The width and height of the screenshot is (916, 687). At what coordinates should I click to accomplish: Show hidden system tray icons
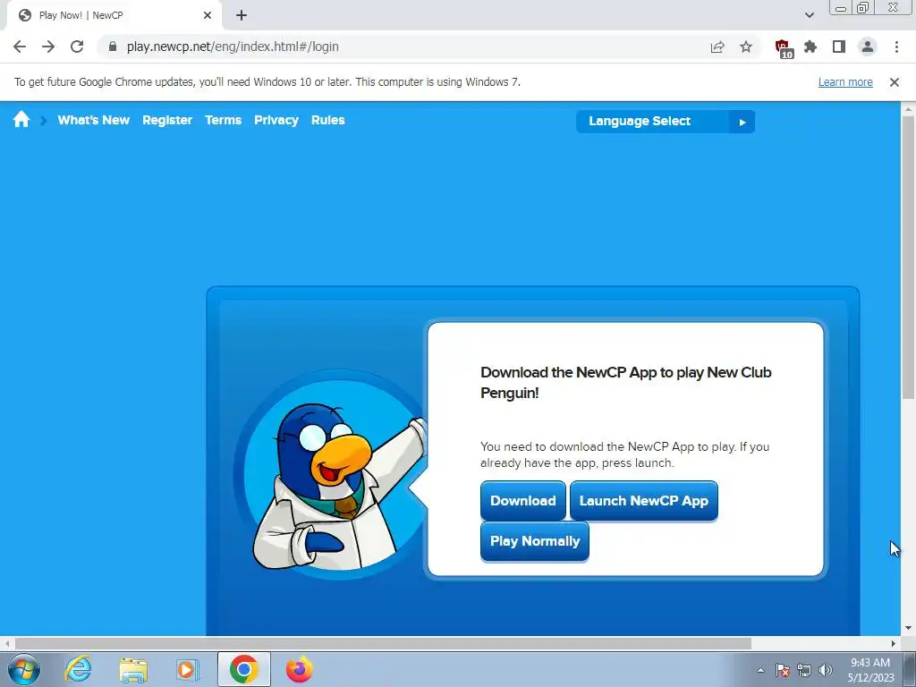click(x=760, y=670)
